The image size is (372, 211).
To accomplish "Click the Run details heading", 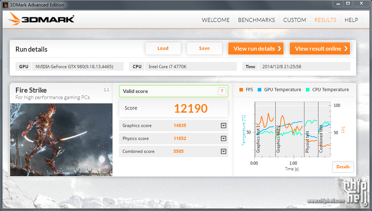I will point(31,49).
